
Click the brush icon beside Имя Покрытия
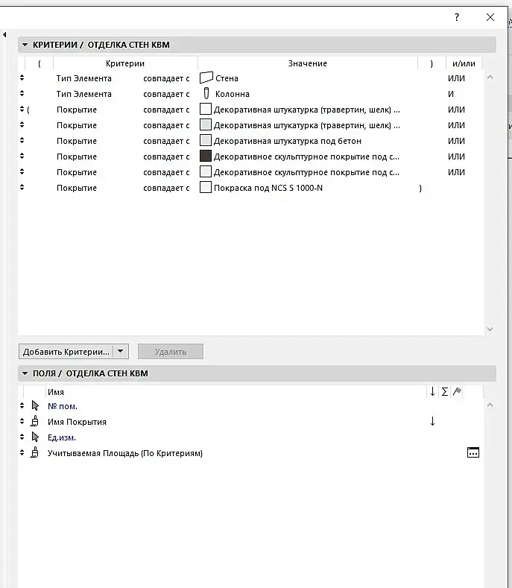click(34, 421)
